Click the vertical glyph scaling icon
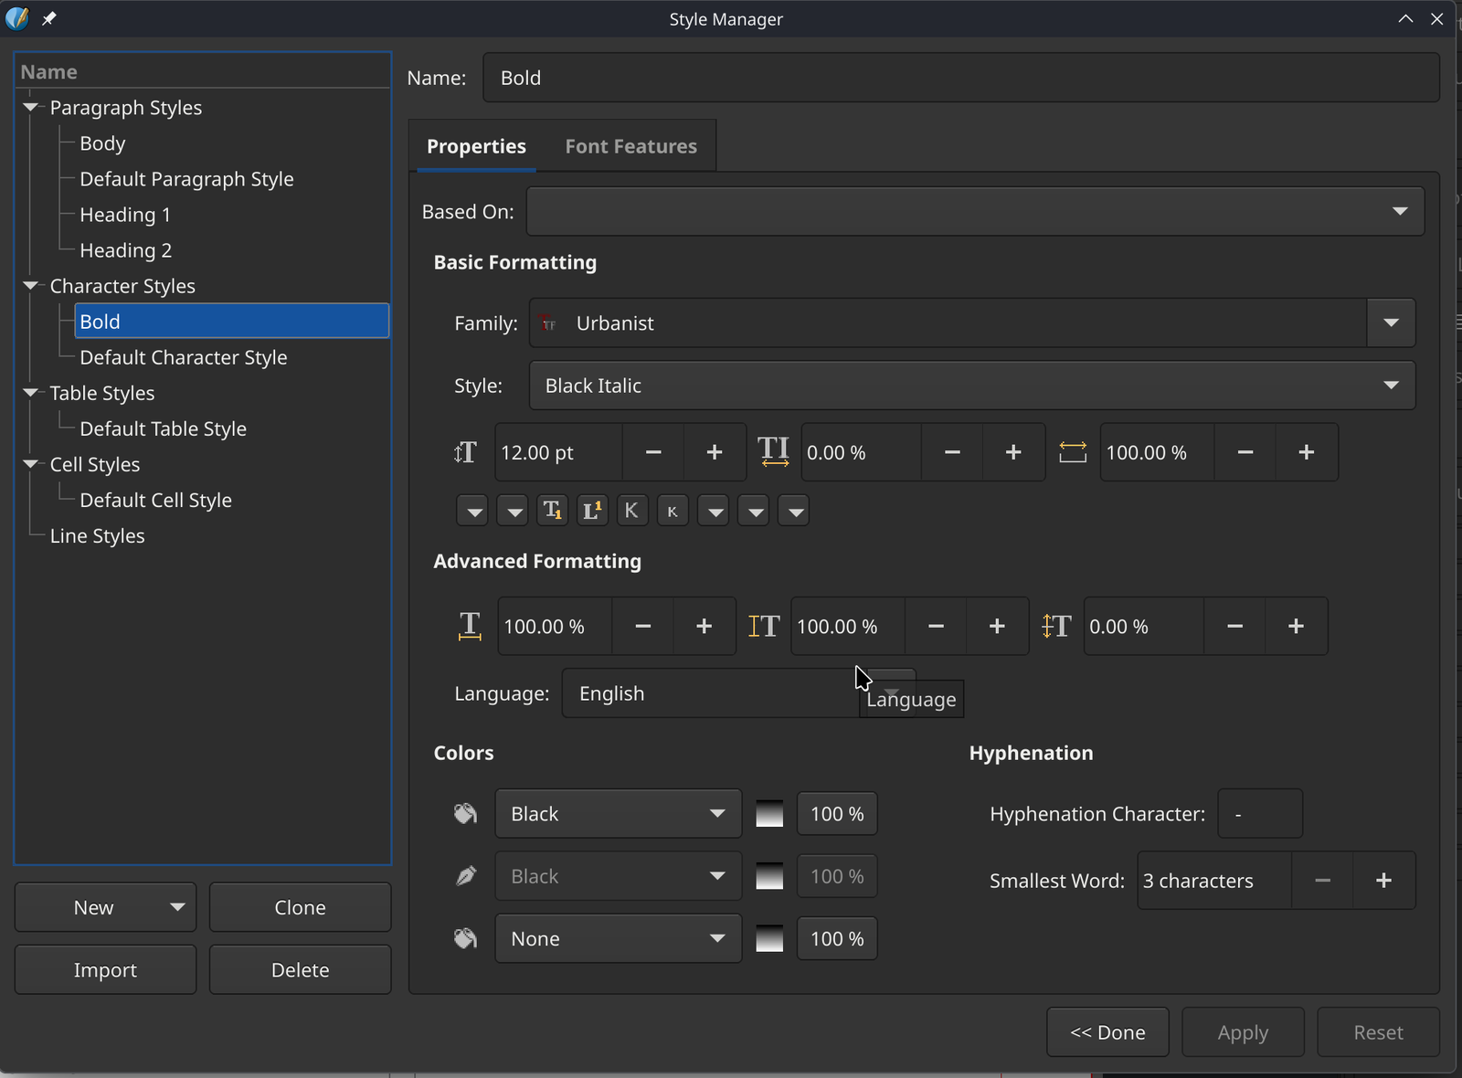This screenshot has height=1078, width=1462. pos(764,627)
